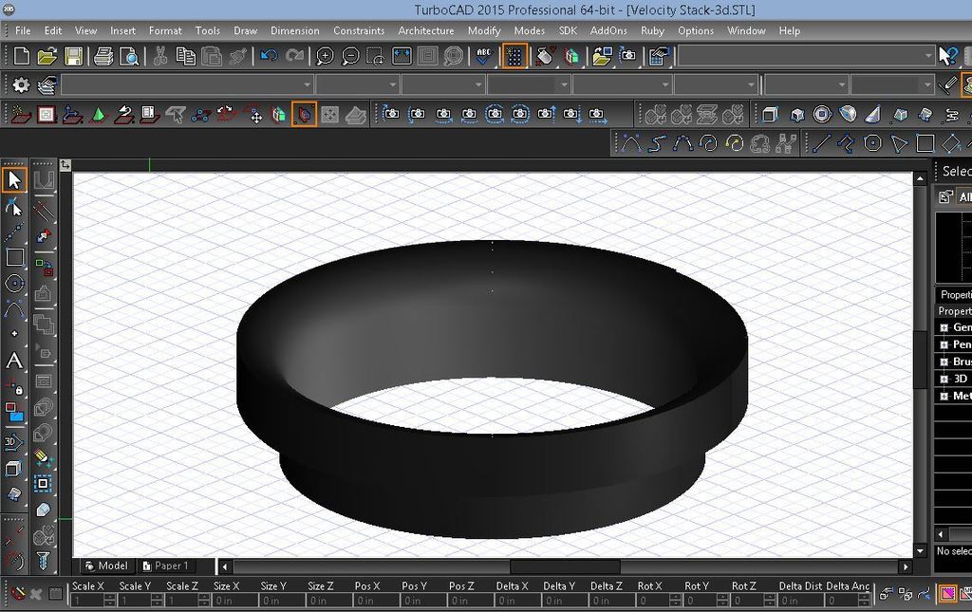This screenshot has width=972, height=612.
Task: Click the Save file icon
Action: coord(73,56)
